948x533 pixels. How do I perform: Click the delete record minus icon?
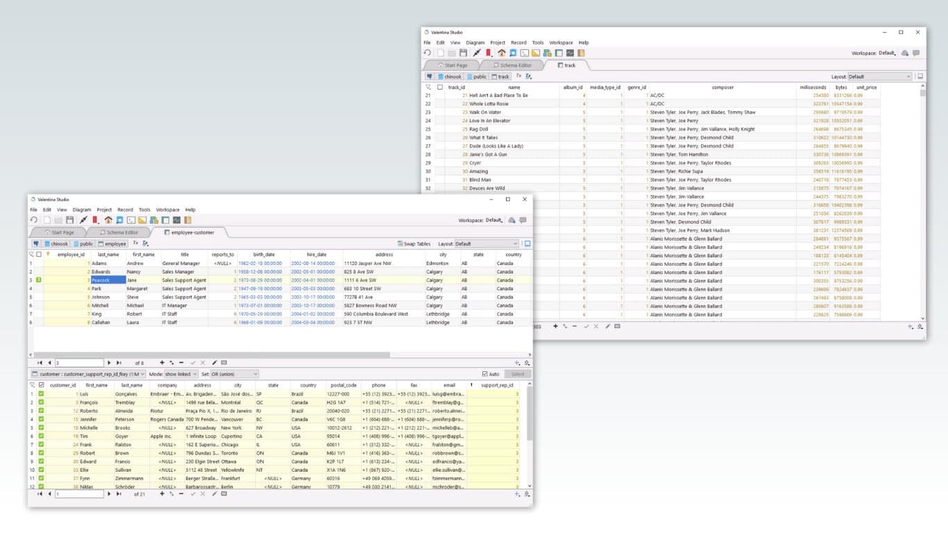tap(181, 362)
